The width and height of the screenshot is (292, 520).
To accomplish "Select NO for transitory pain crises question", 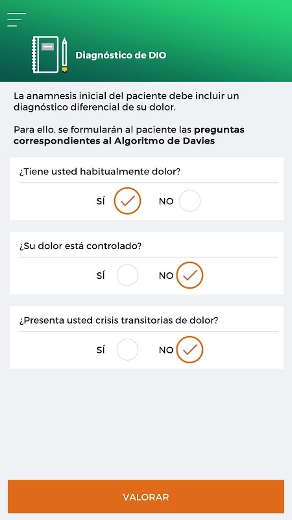I will coord(189,350).
